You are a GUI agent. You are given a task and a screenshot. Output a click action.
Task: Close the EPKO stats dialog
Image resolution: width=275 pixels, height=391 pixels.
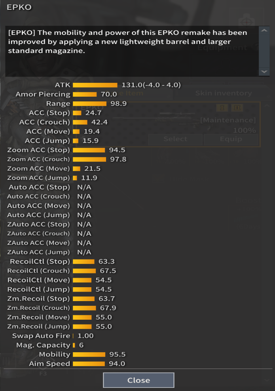pos(138,380)
